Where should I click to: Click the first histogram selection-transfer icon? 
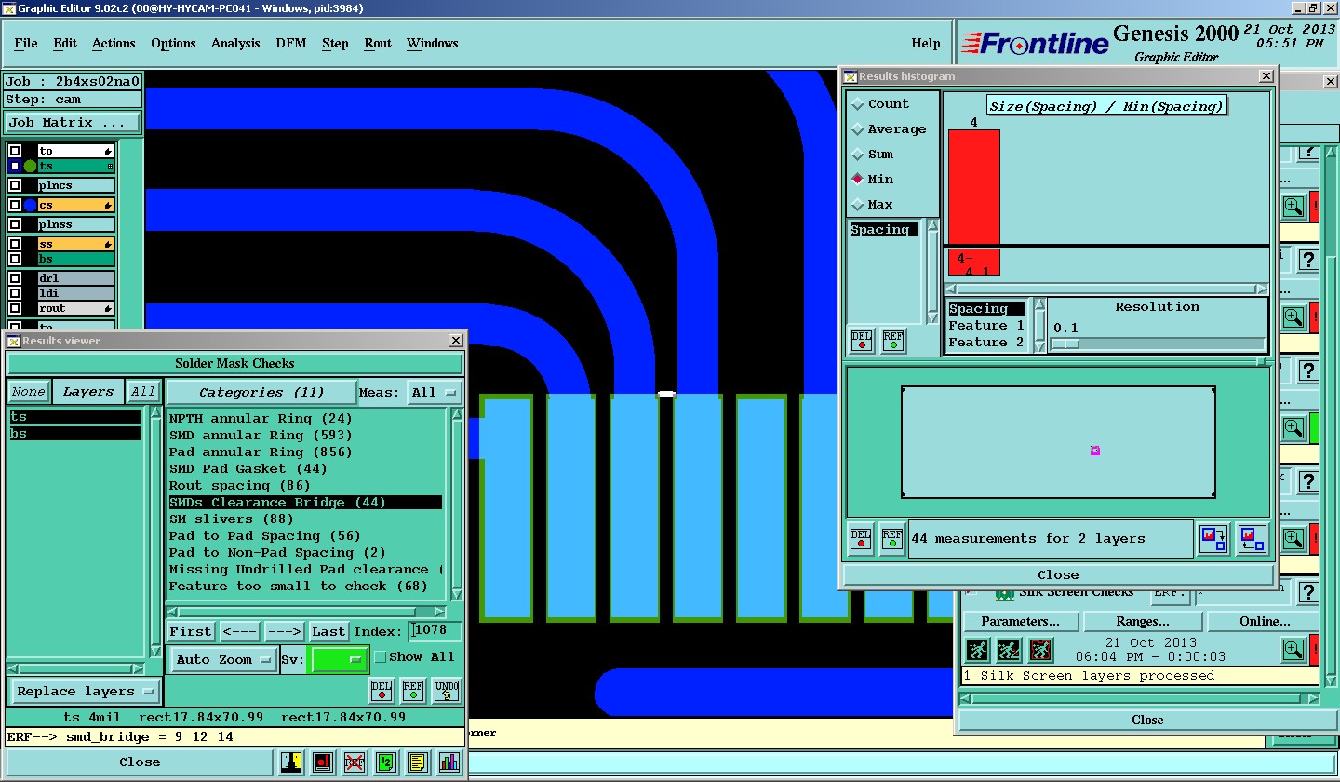tap(1213, 539)
